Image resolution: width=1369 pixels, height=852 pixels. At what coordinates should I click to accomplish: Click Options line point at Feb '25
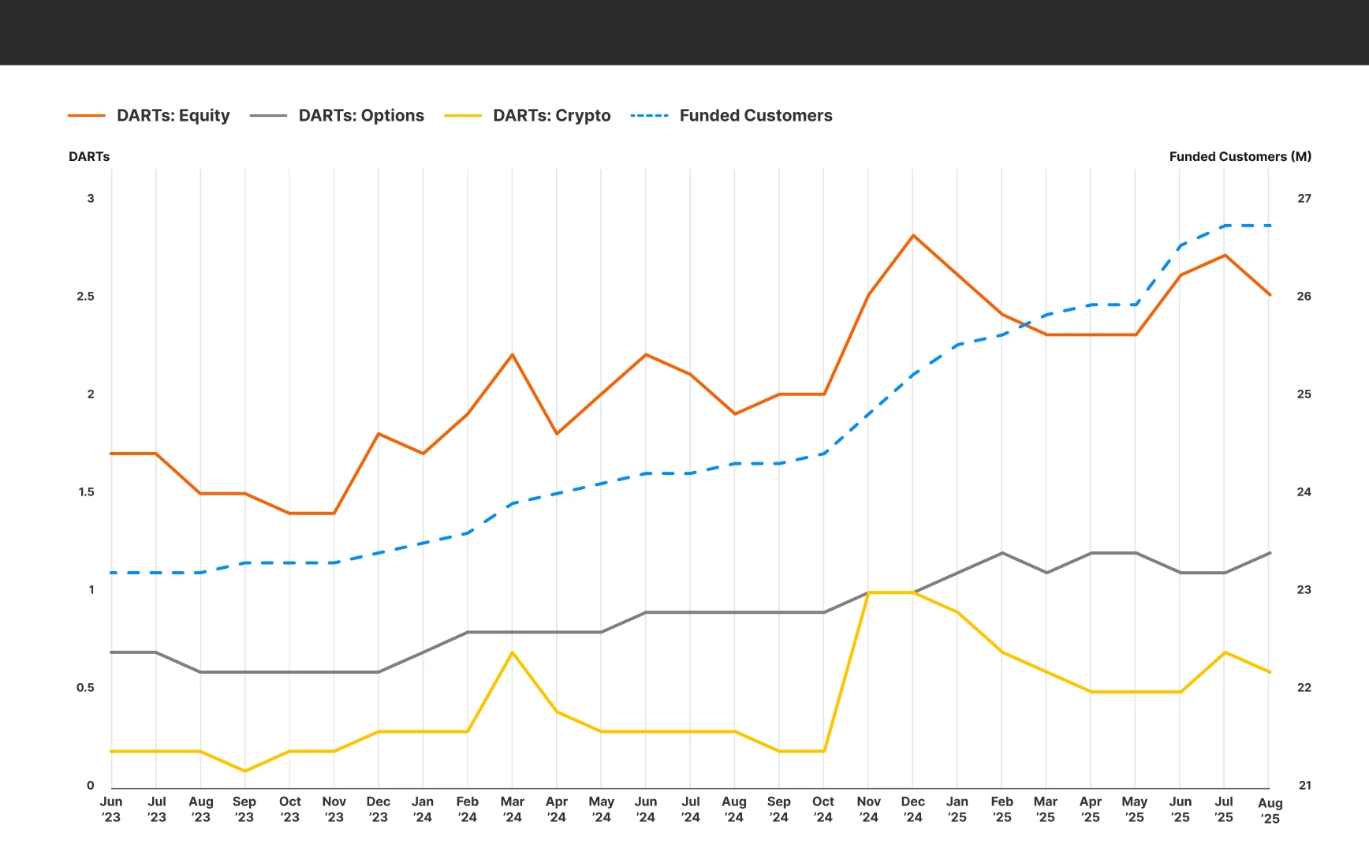point(1002,553)
